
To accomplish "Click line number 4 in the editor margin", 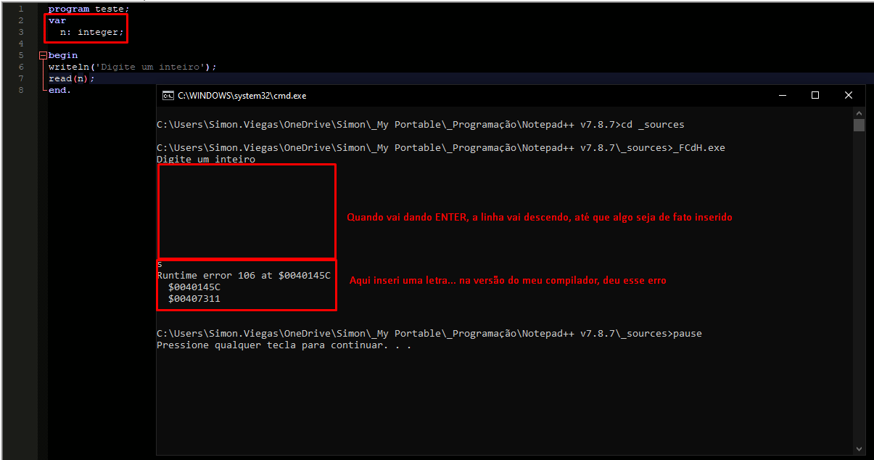I will [x=20, y=44].
